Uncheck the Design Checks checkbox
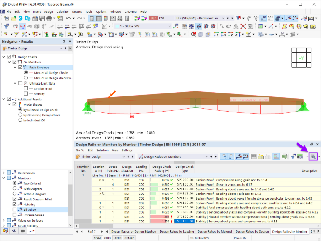 (9, 57)
